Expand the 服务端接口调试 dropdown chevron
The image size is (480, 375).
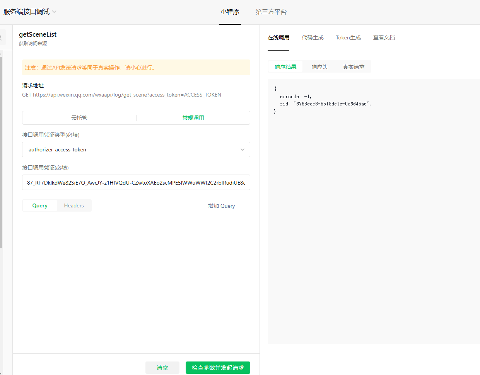54,12
